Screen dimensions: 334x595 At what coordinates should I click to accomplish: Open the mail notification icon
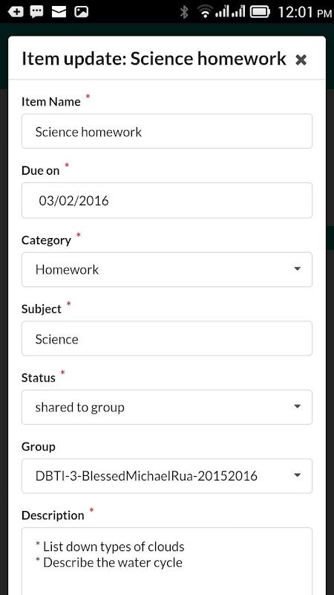(59, 12)
